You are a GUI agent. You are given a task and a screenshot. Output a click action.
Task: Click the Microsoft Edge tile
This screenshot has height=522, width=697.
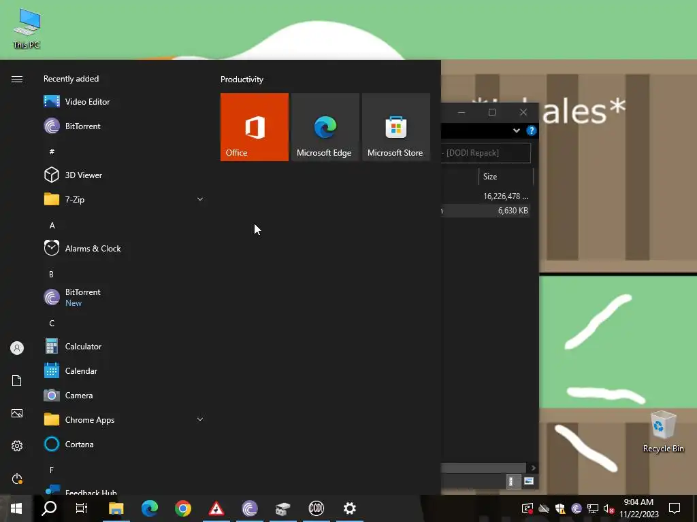click(325, 127)
